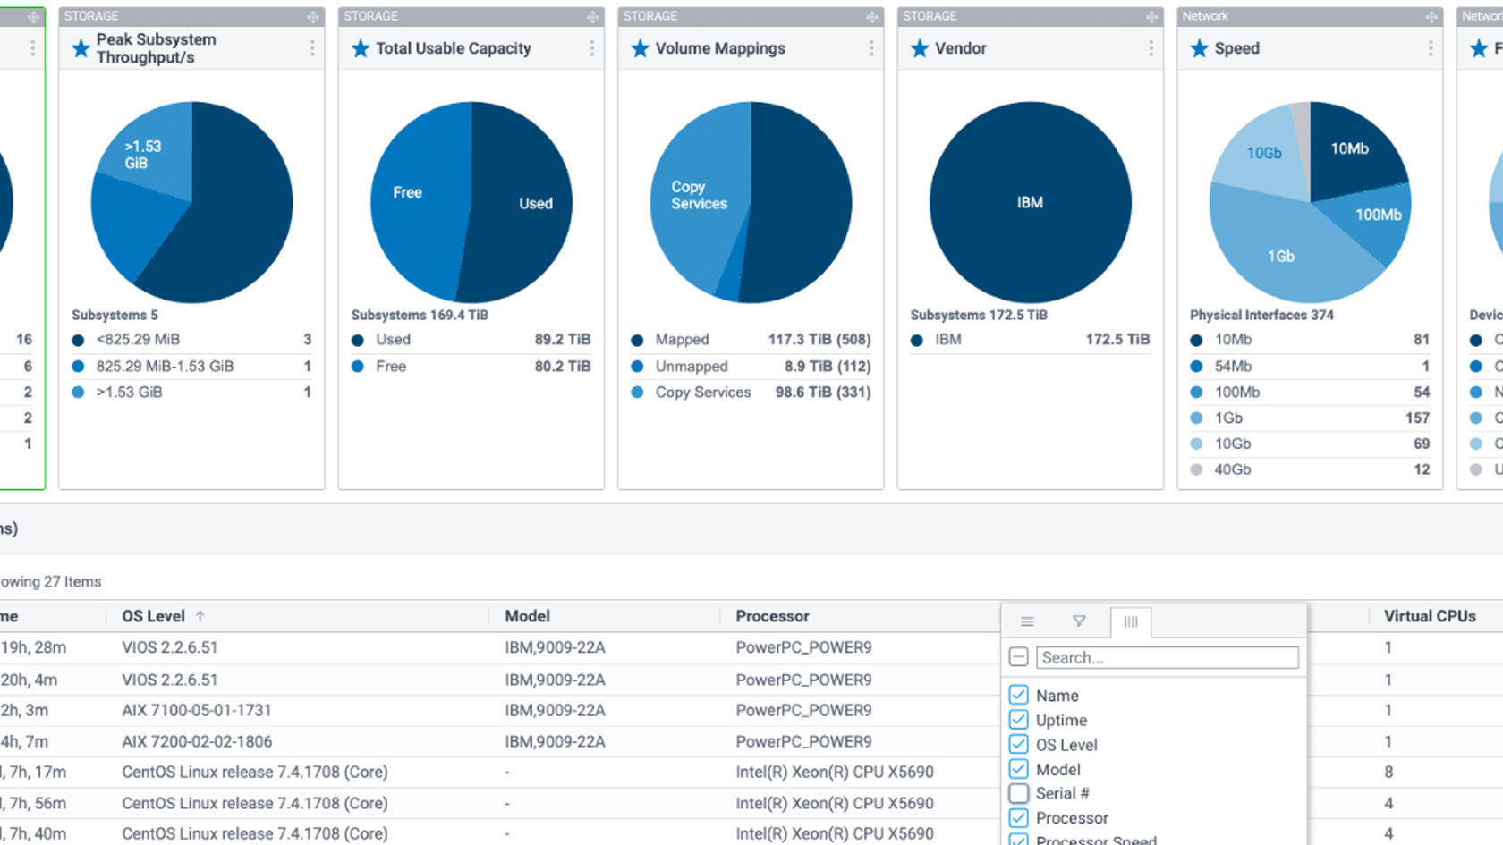1503x845 pixels.
Task: Uncheck the Uptime column checkbox
Action: click(x=1018, y=720)
